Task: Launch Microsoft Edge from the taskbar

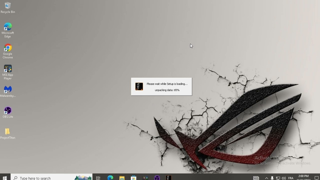Action: (x=110, y=178)
